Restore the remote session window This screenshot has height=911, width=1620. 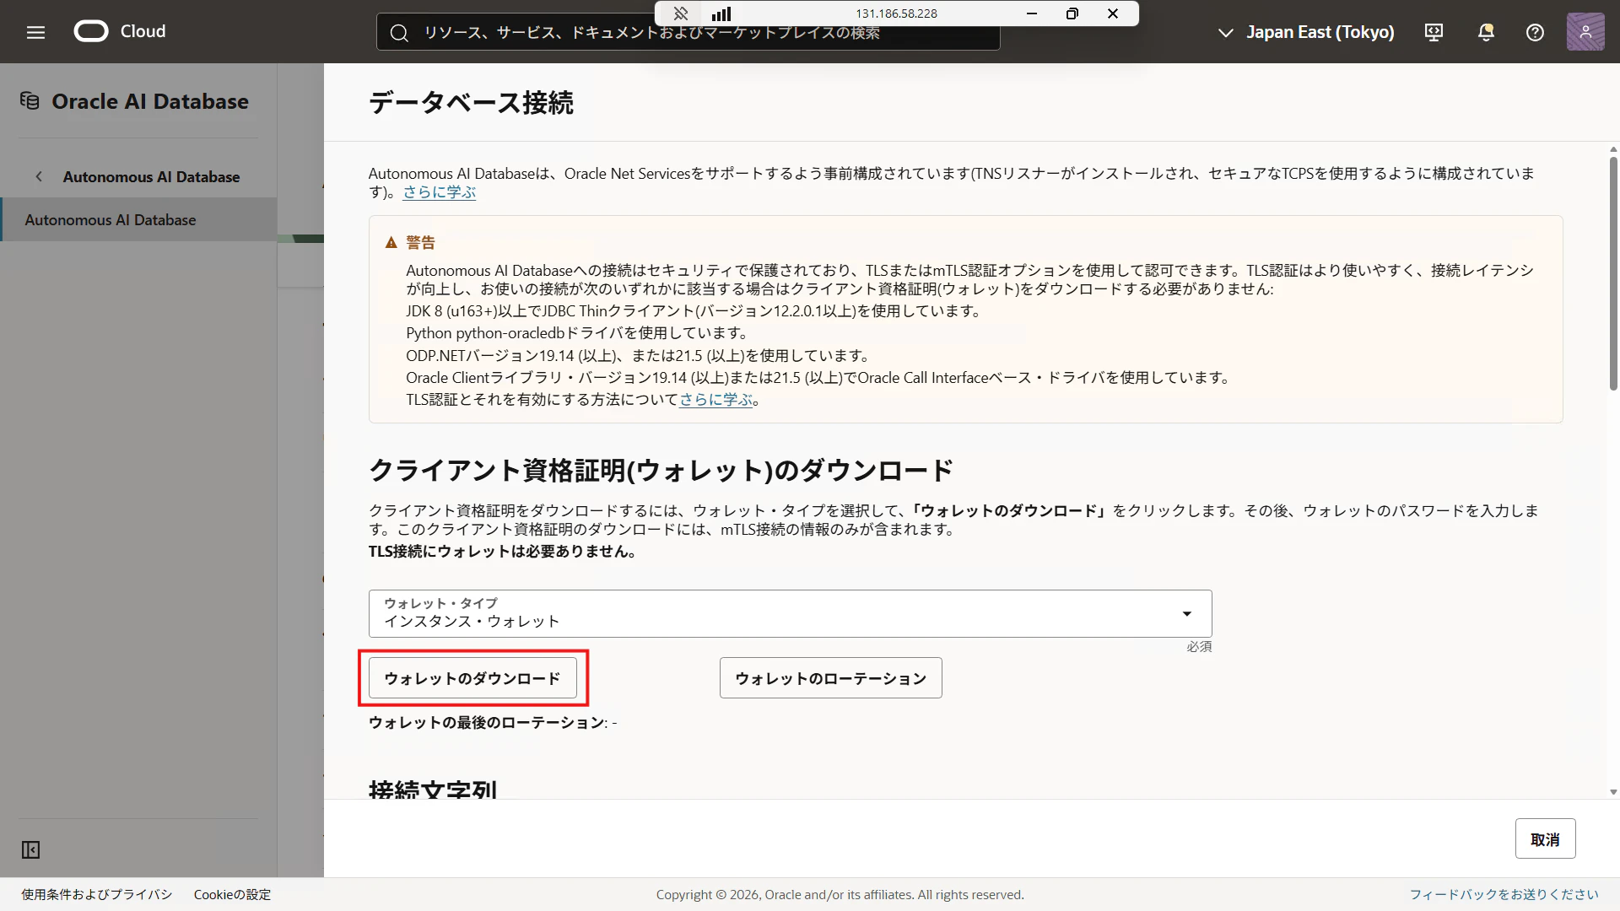coord(1072,13)
